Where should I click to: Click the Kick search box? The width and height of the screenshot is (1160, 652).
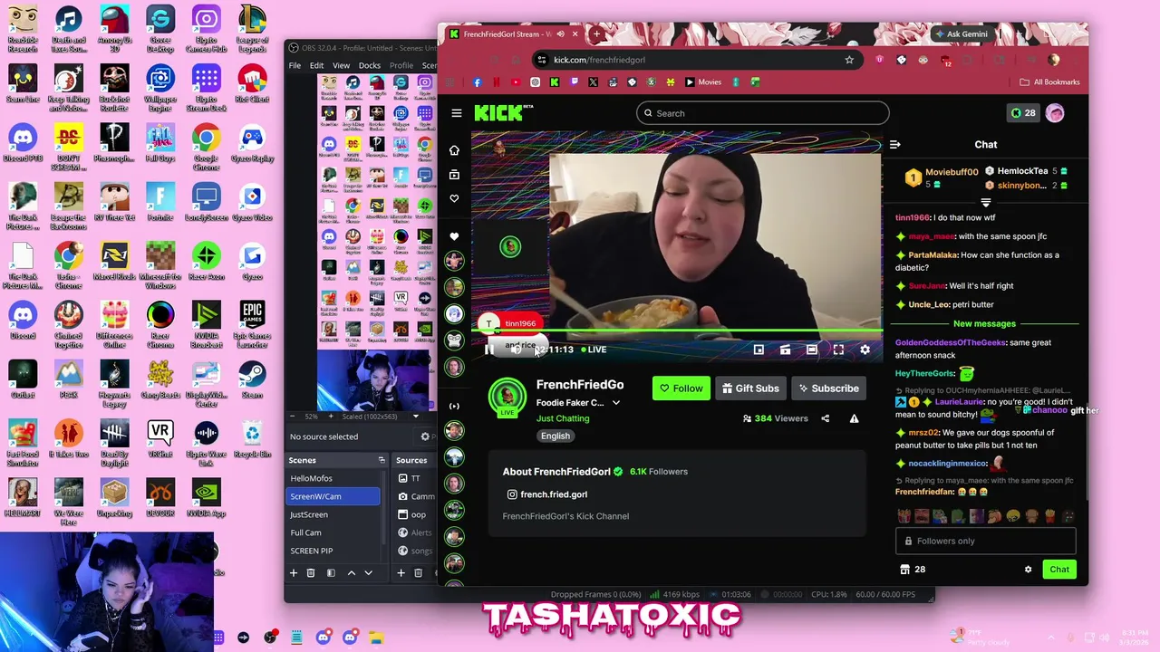pyautogui.click(x=762, y=113)
